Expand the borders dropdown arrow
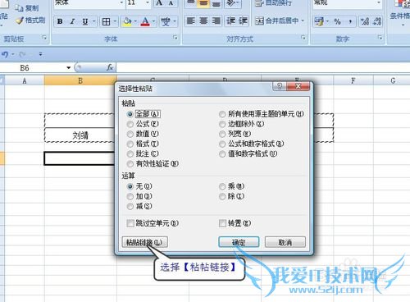 click(115, 21)
